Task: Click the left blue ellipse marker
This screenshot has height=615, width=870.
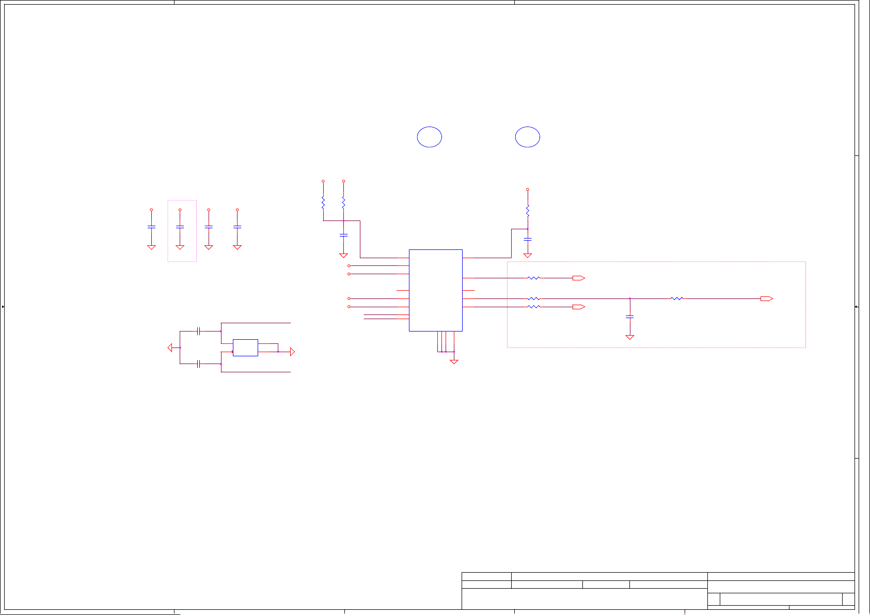Action: click(429, 137)
